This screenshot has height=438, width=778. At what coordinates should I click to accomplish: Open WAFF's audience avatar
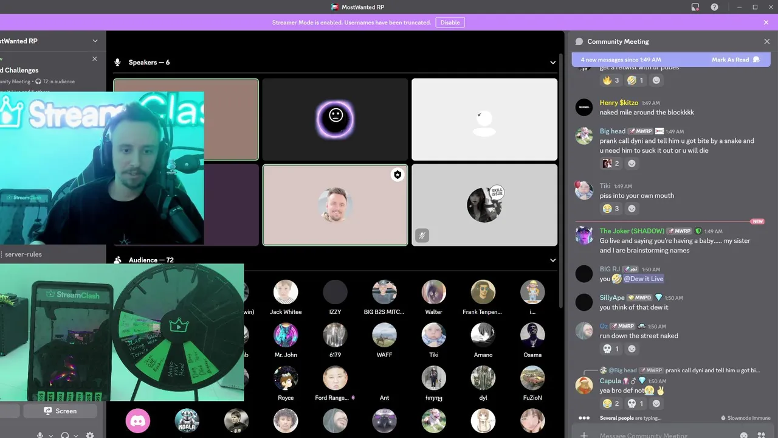(x=384, y=335)
